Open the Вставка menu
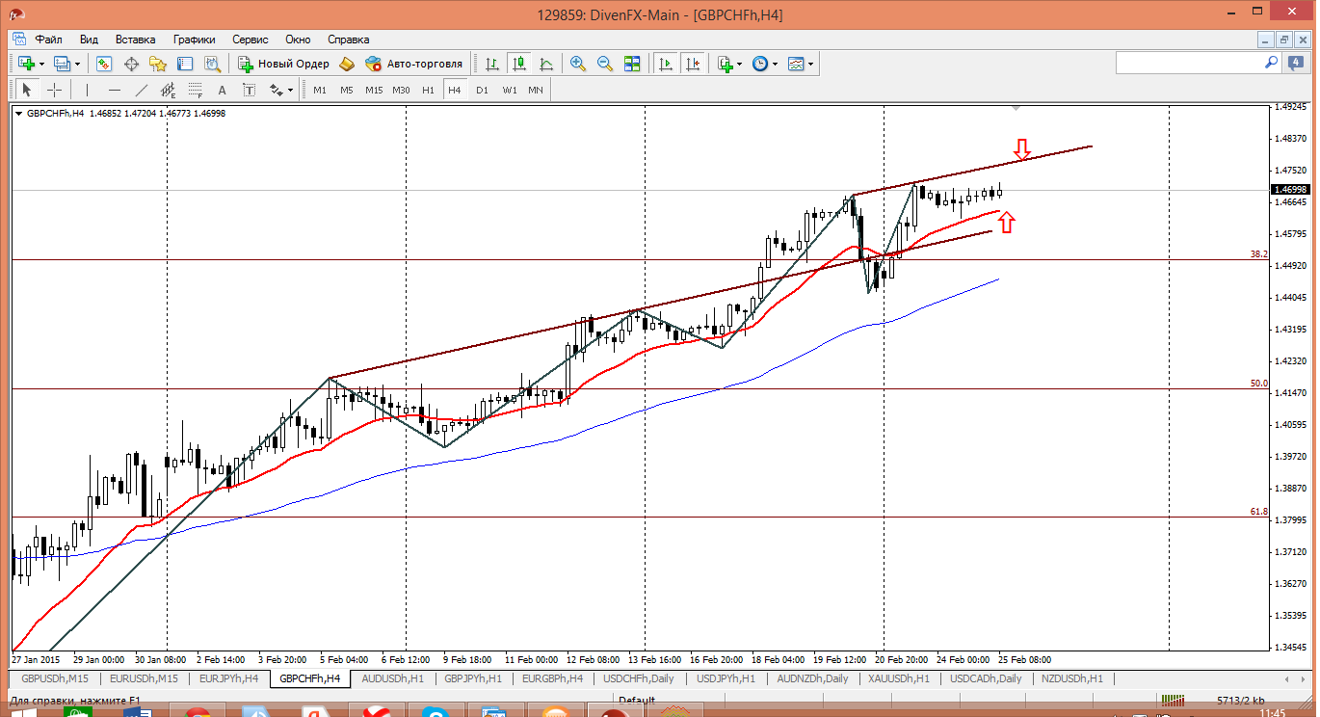 (x=135, y=40)
